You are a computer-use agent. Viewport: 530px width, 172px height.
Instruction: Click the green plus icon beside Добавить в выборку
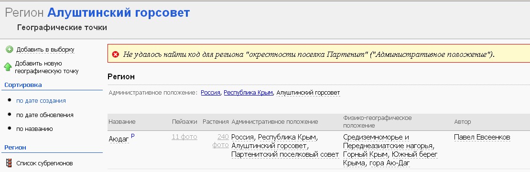click(x=10, y=49)
